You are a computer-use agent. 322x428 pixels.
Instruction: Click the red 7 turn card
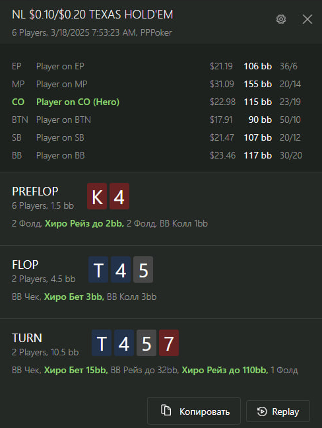coord(169,343)
